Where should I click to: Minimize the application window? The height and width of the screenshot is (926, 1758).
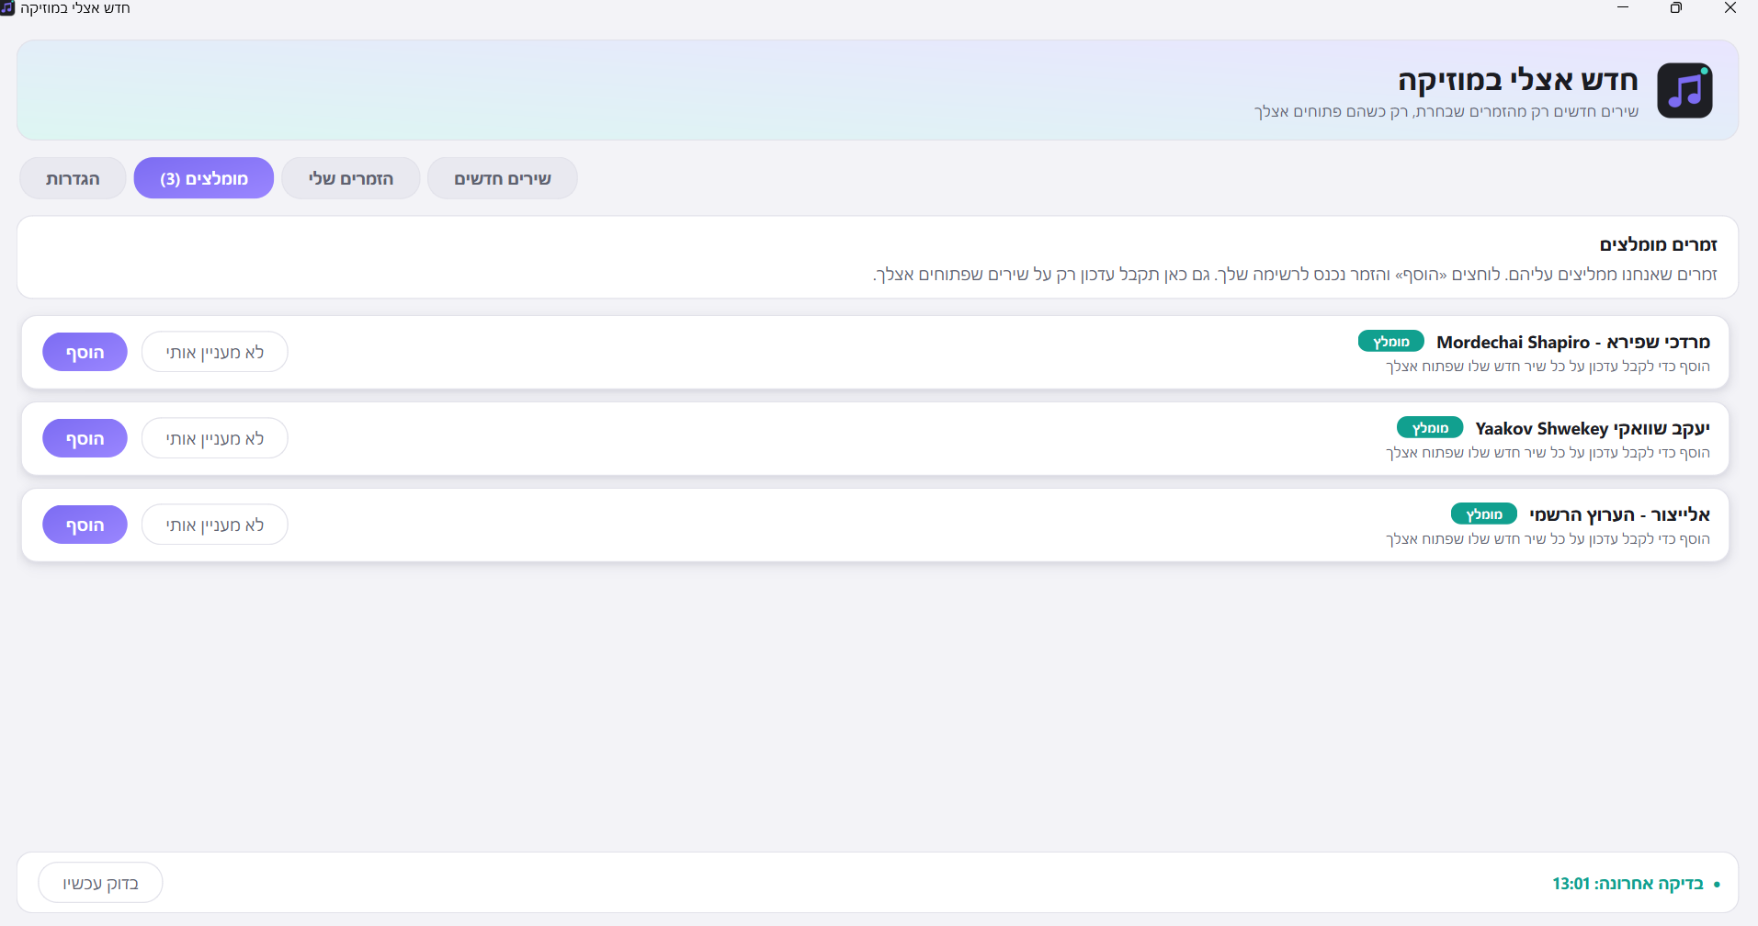(x=1623, y=8)
